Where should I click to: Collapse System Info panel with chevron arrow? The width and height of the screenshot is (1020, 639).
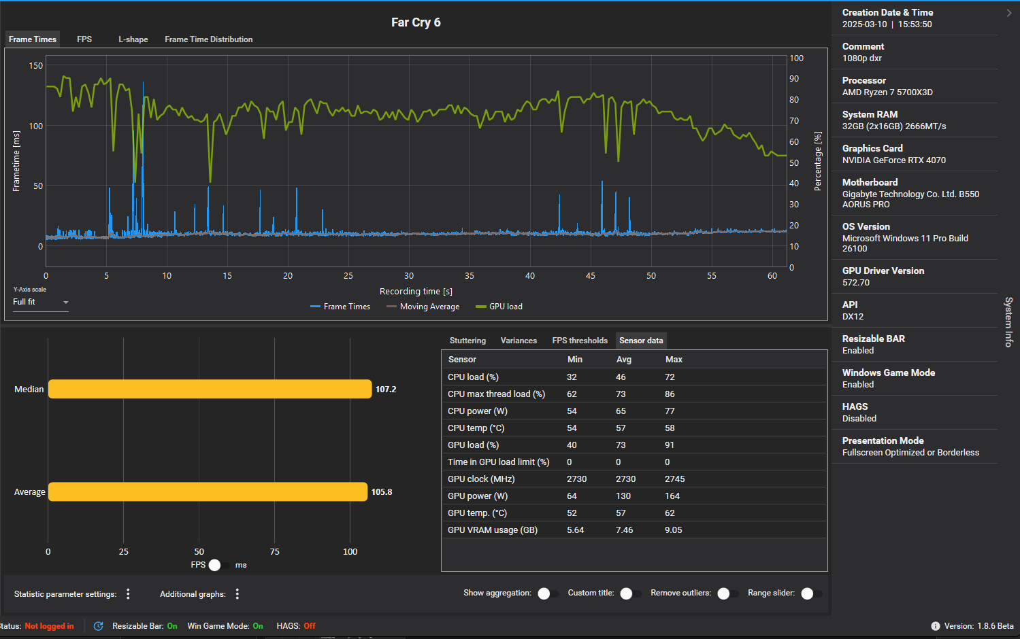(1009, 13)
